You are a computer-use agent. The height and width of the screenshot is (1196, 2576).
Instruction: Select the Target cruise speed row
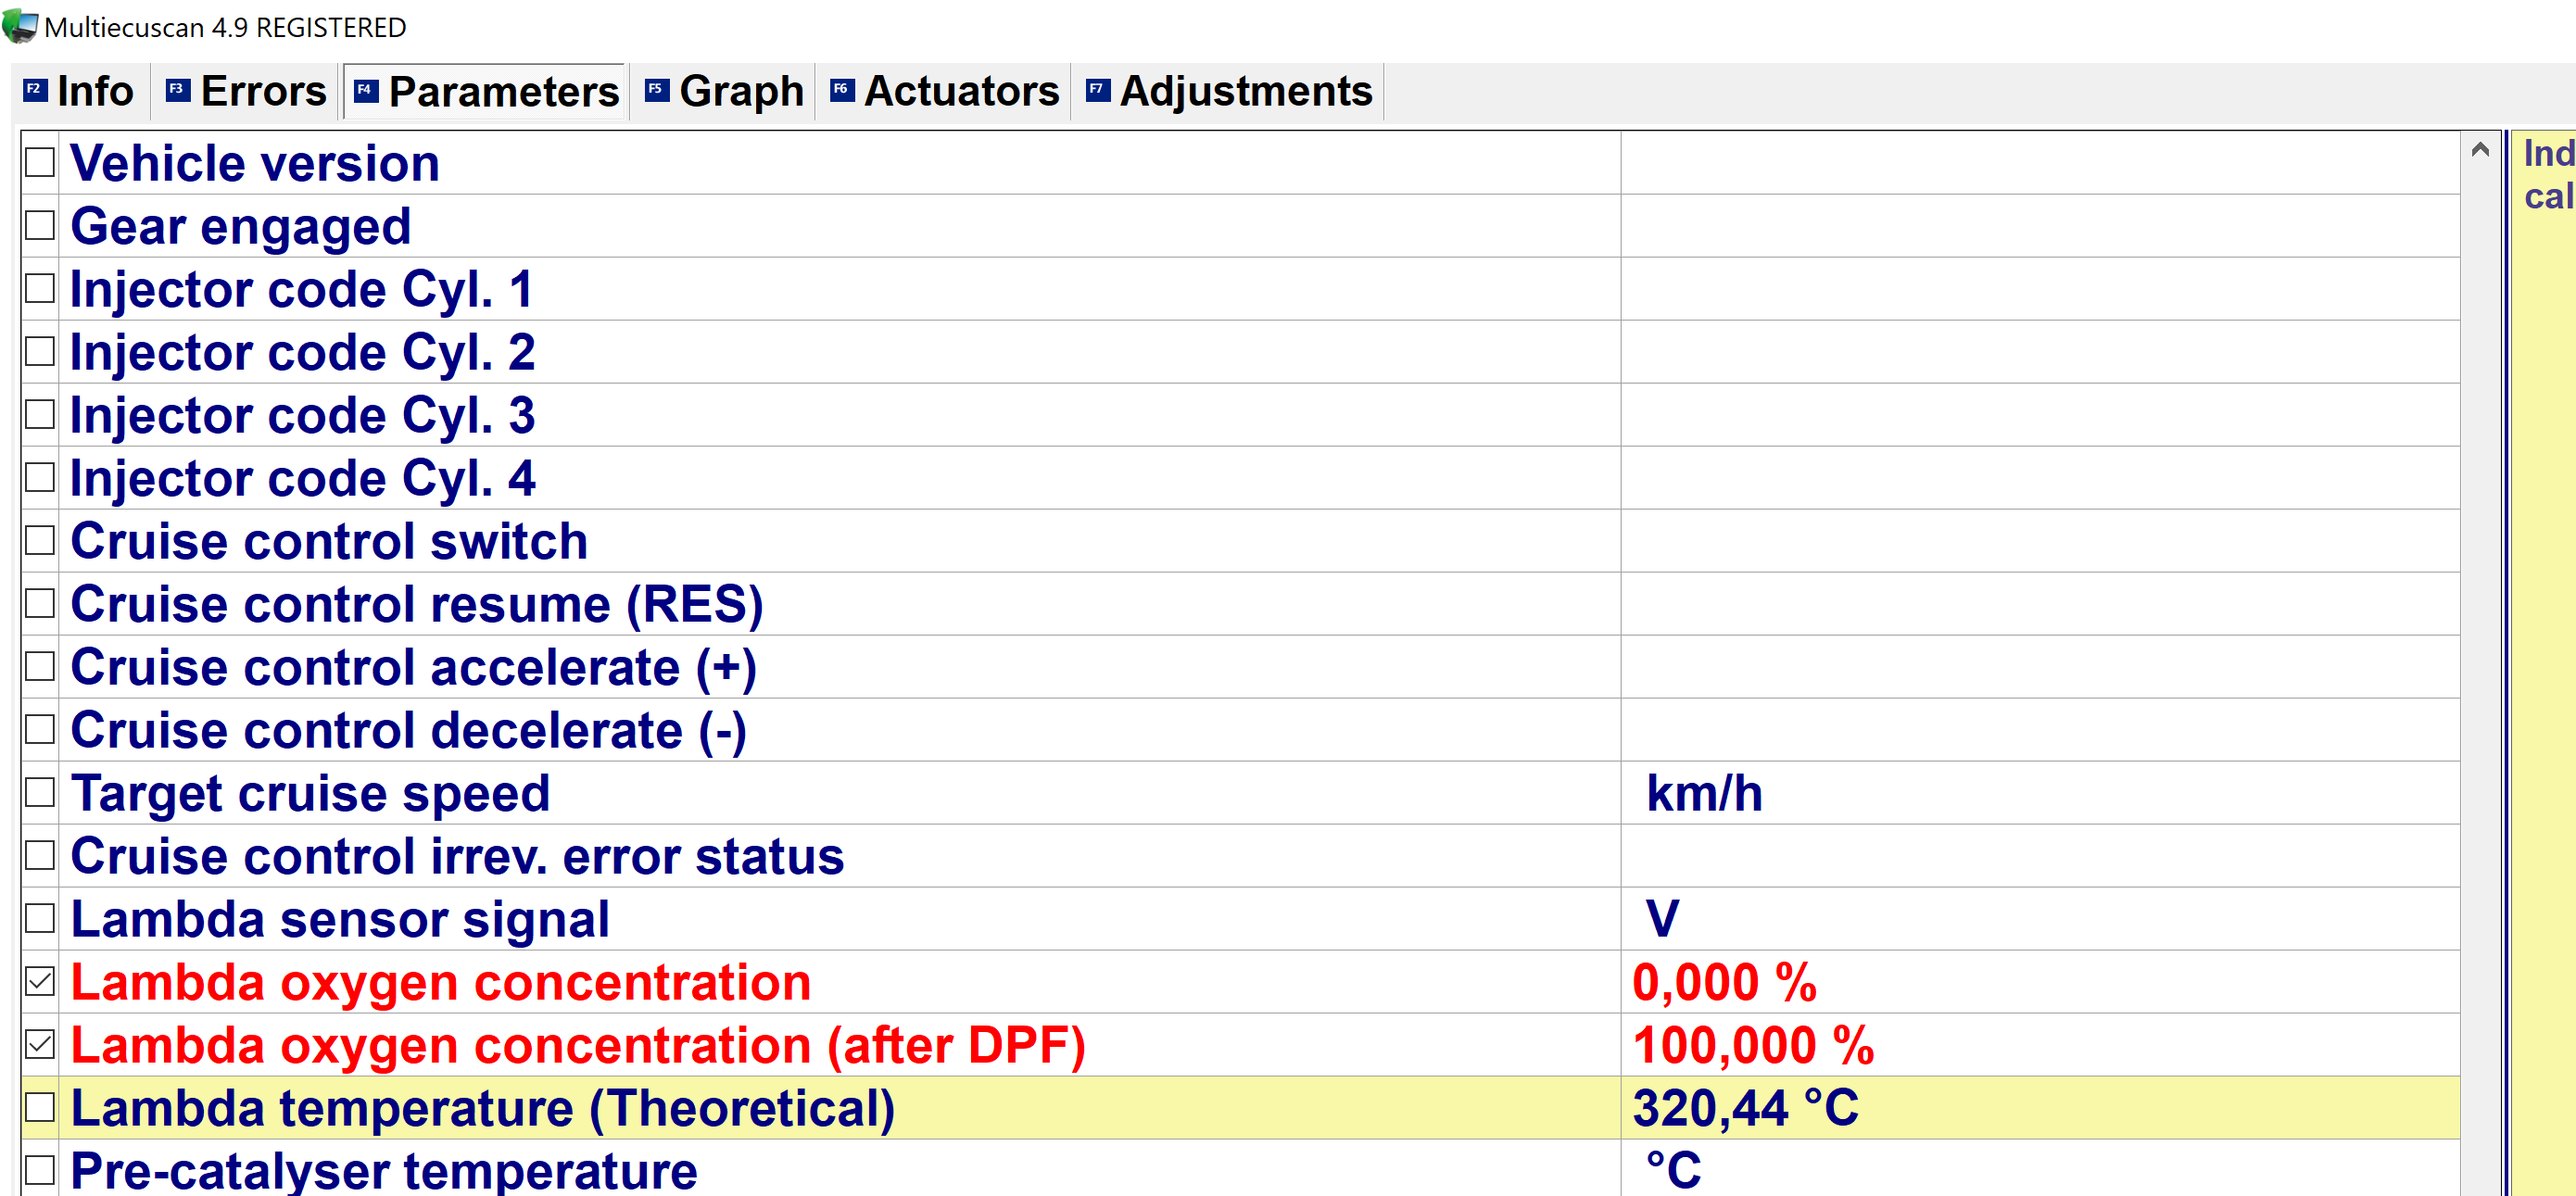[x=310, y=793]
